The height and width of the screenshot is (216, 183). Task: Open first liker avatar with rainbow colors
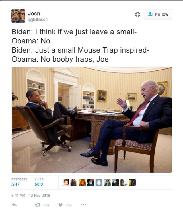(66, 183)
